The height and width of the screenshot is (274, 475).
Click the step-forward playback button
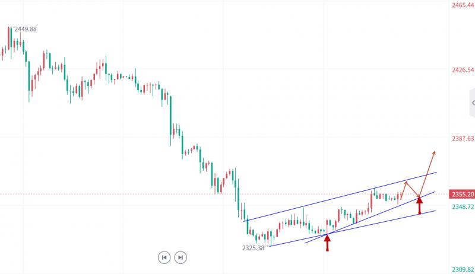tap(181, 257)
